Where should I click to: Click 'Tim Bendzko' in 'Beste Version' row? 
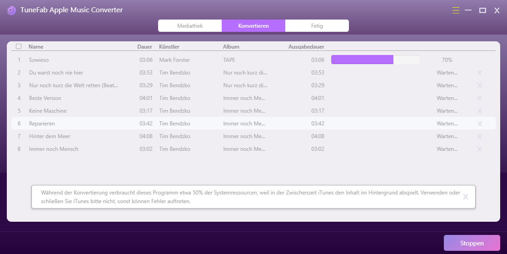pyautogui.click(x=174, y=98)
